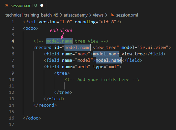Click session.xml in the breadcrumb path
The image size is (176, 130).
[127, 15]
